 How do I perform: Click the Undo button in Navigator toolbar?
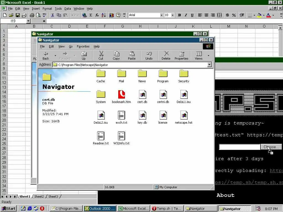coord(149,55)
